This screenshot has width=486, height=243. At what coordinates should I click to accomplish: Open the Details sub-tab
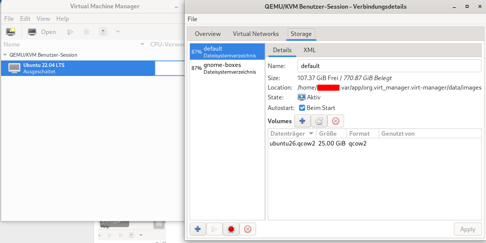(282, 50)
